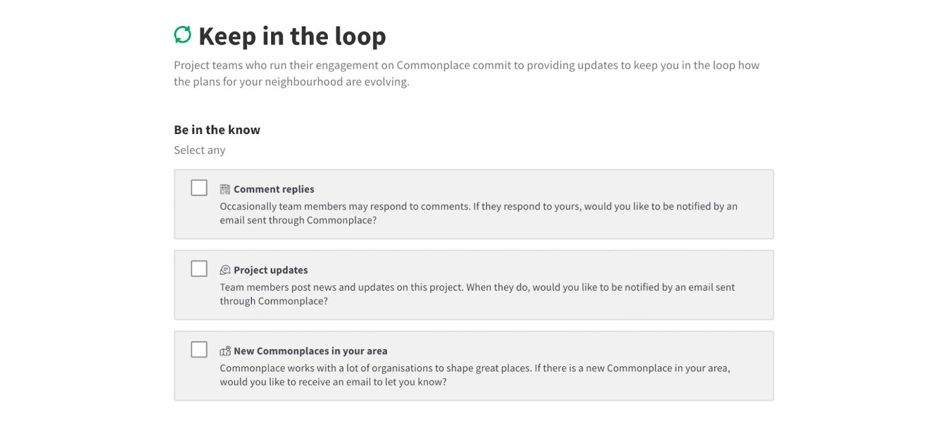Image resolution: width=948 pixels, height=431 pixels.
Task: Click the "Select any" hint text
Action: (200, 150)
